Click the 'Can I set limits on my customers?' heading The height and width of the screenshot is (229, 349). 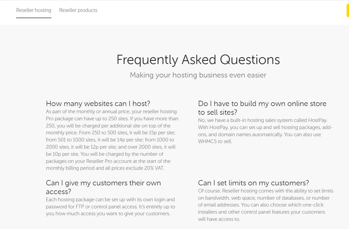[x=253, y=183]
